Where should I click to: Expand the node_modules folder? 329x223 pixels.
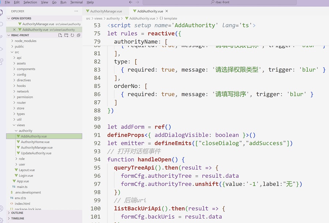[25, 41]
